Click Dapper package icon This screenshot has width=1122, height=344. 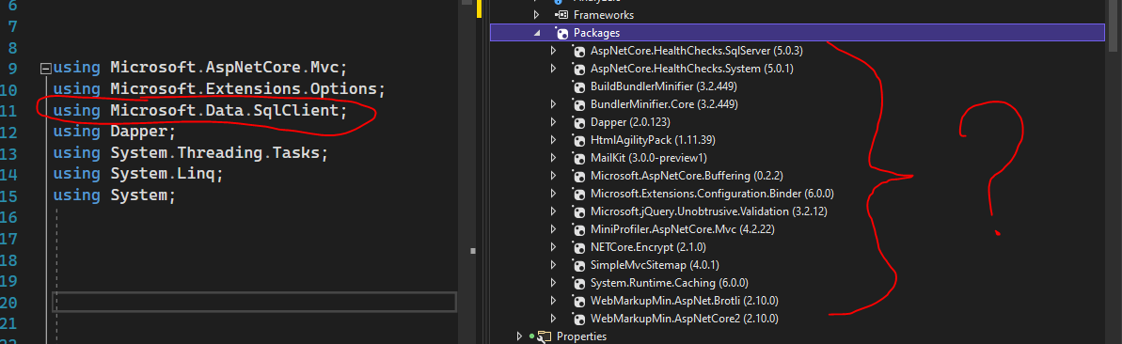[579, 122]
